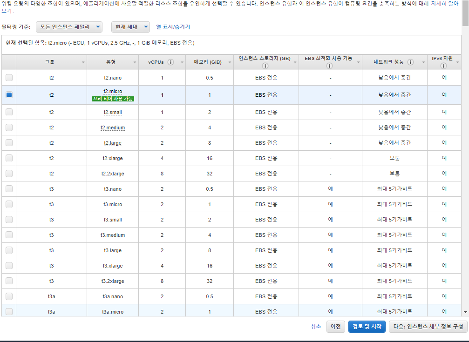Open the 자세히 알아보기 link
The width and height of the screenshot is (469, 342).
coord(444,4)
